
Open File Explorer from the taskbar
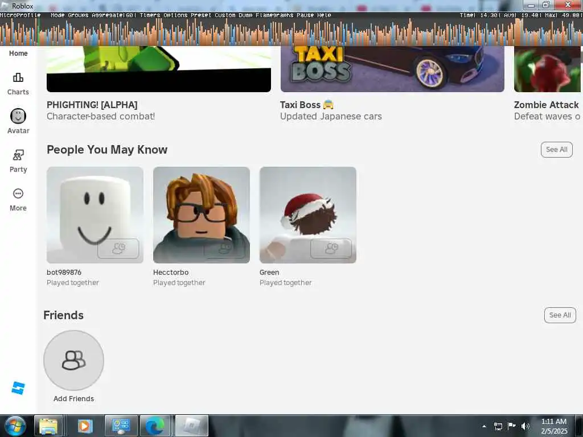(x=48, y=426)
